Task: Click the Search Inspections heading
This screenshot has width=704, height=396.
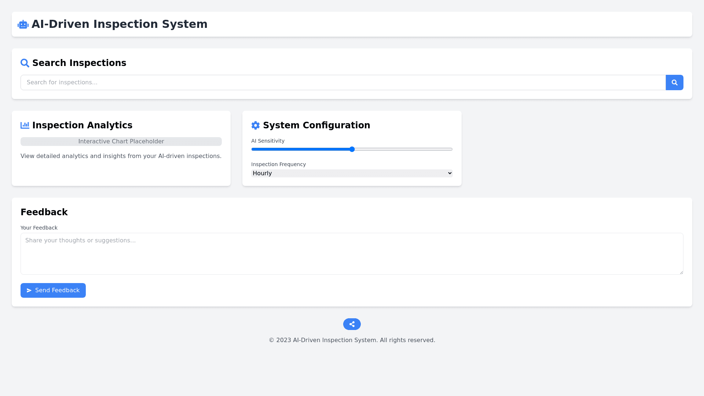Action: point(79,63)
